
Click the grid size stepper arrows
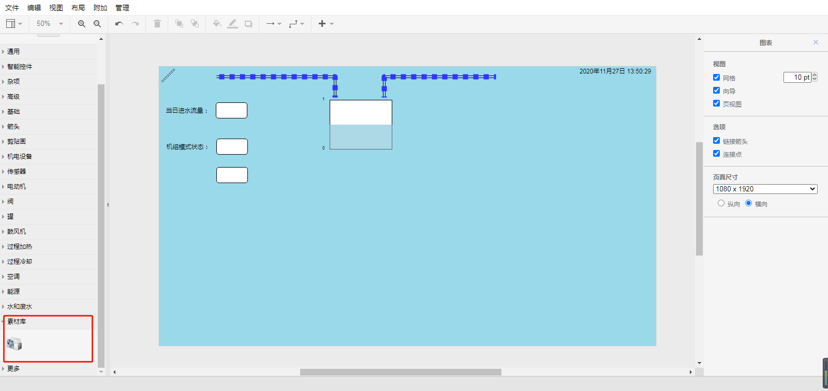pos(815,77)
